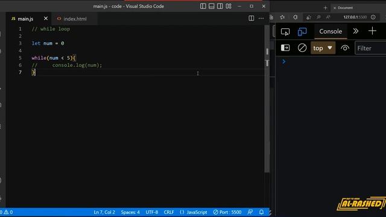Open notifications bell in status bar
This screenshot has width=386, height=217.
click(x=261, y=212)
